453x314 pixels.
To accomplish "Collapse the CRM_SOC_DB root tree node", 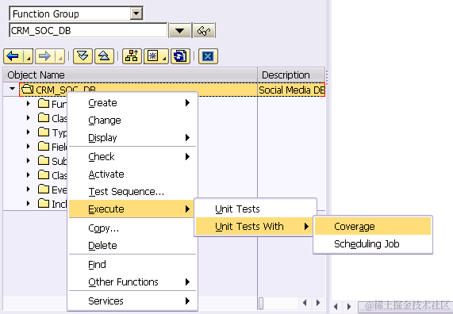I will coord(13,88).
